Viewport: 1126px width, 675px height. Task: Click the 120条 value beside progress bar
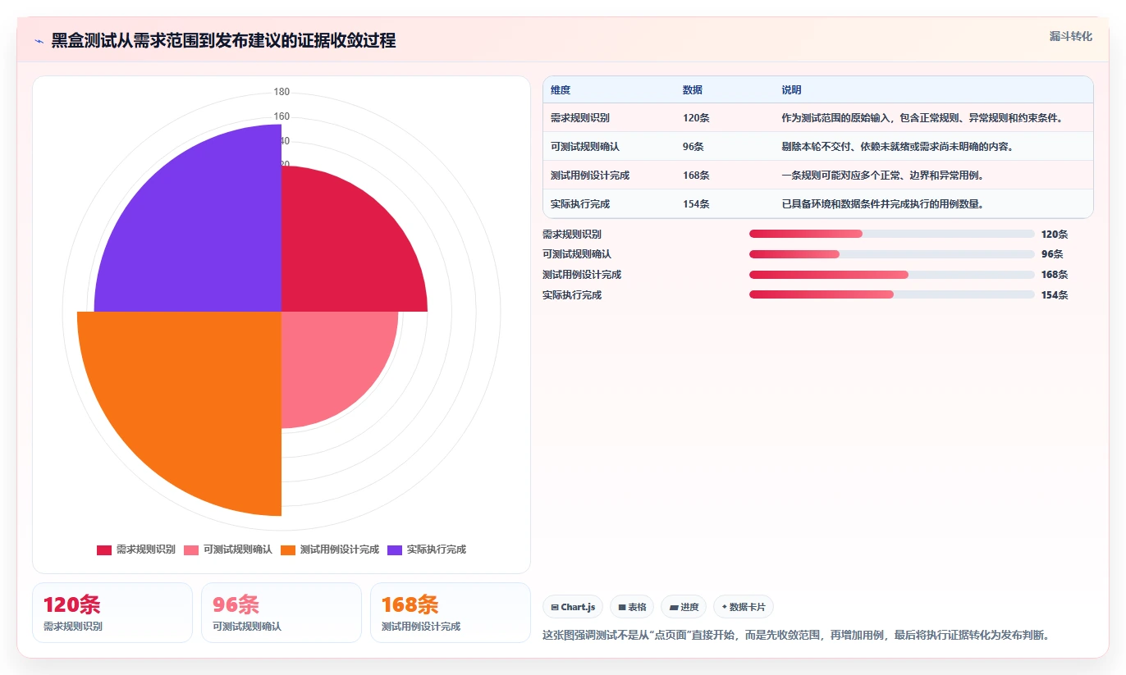[1055, 234]
